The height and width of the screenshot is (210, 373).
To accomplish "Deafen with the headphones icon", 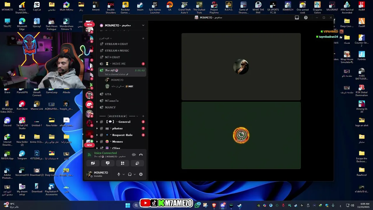I will click(x=130, y=174).
